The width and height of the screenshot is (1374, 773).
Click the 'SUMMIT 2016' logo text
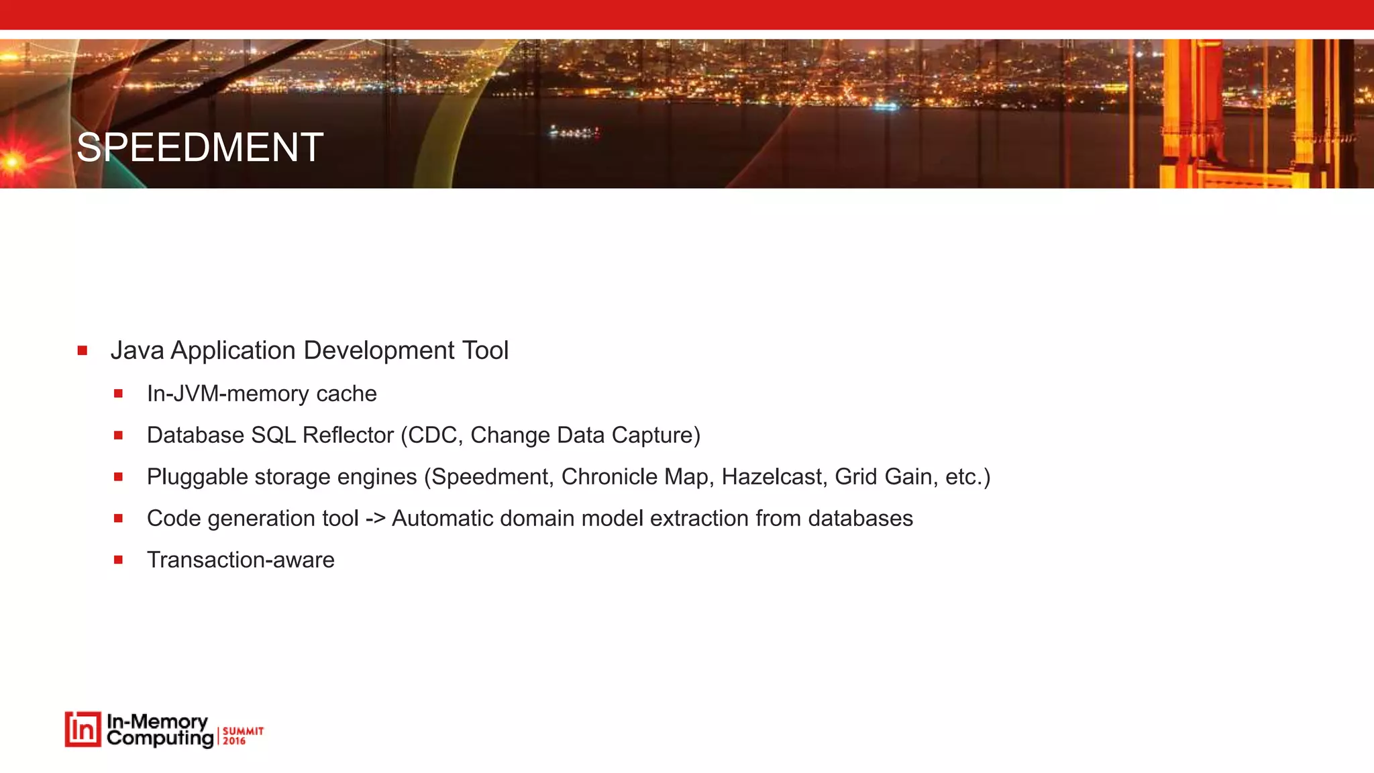(243, 735)
